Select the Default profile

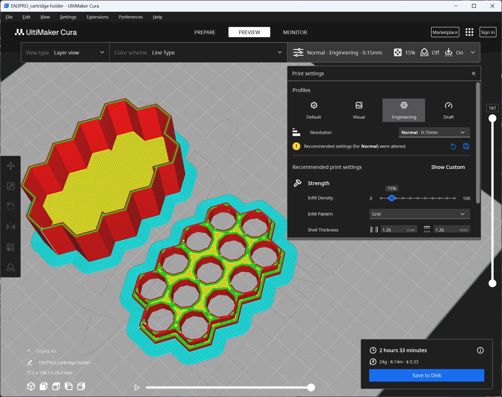coord(314,110)
